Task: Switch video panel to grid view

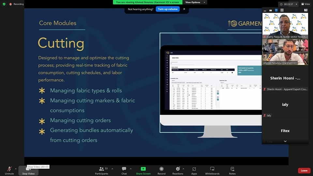Action: pos(282,10)
